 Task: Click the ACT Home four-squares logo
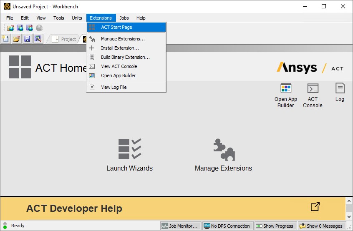click(20, 67)
